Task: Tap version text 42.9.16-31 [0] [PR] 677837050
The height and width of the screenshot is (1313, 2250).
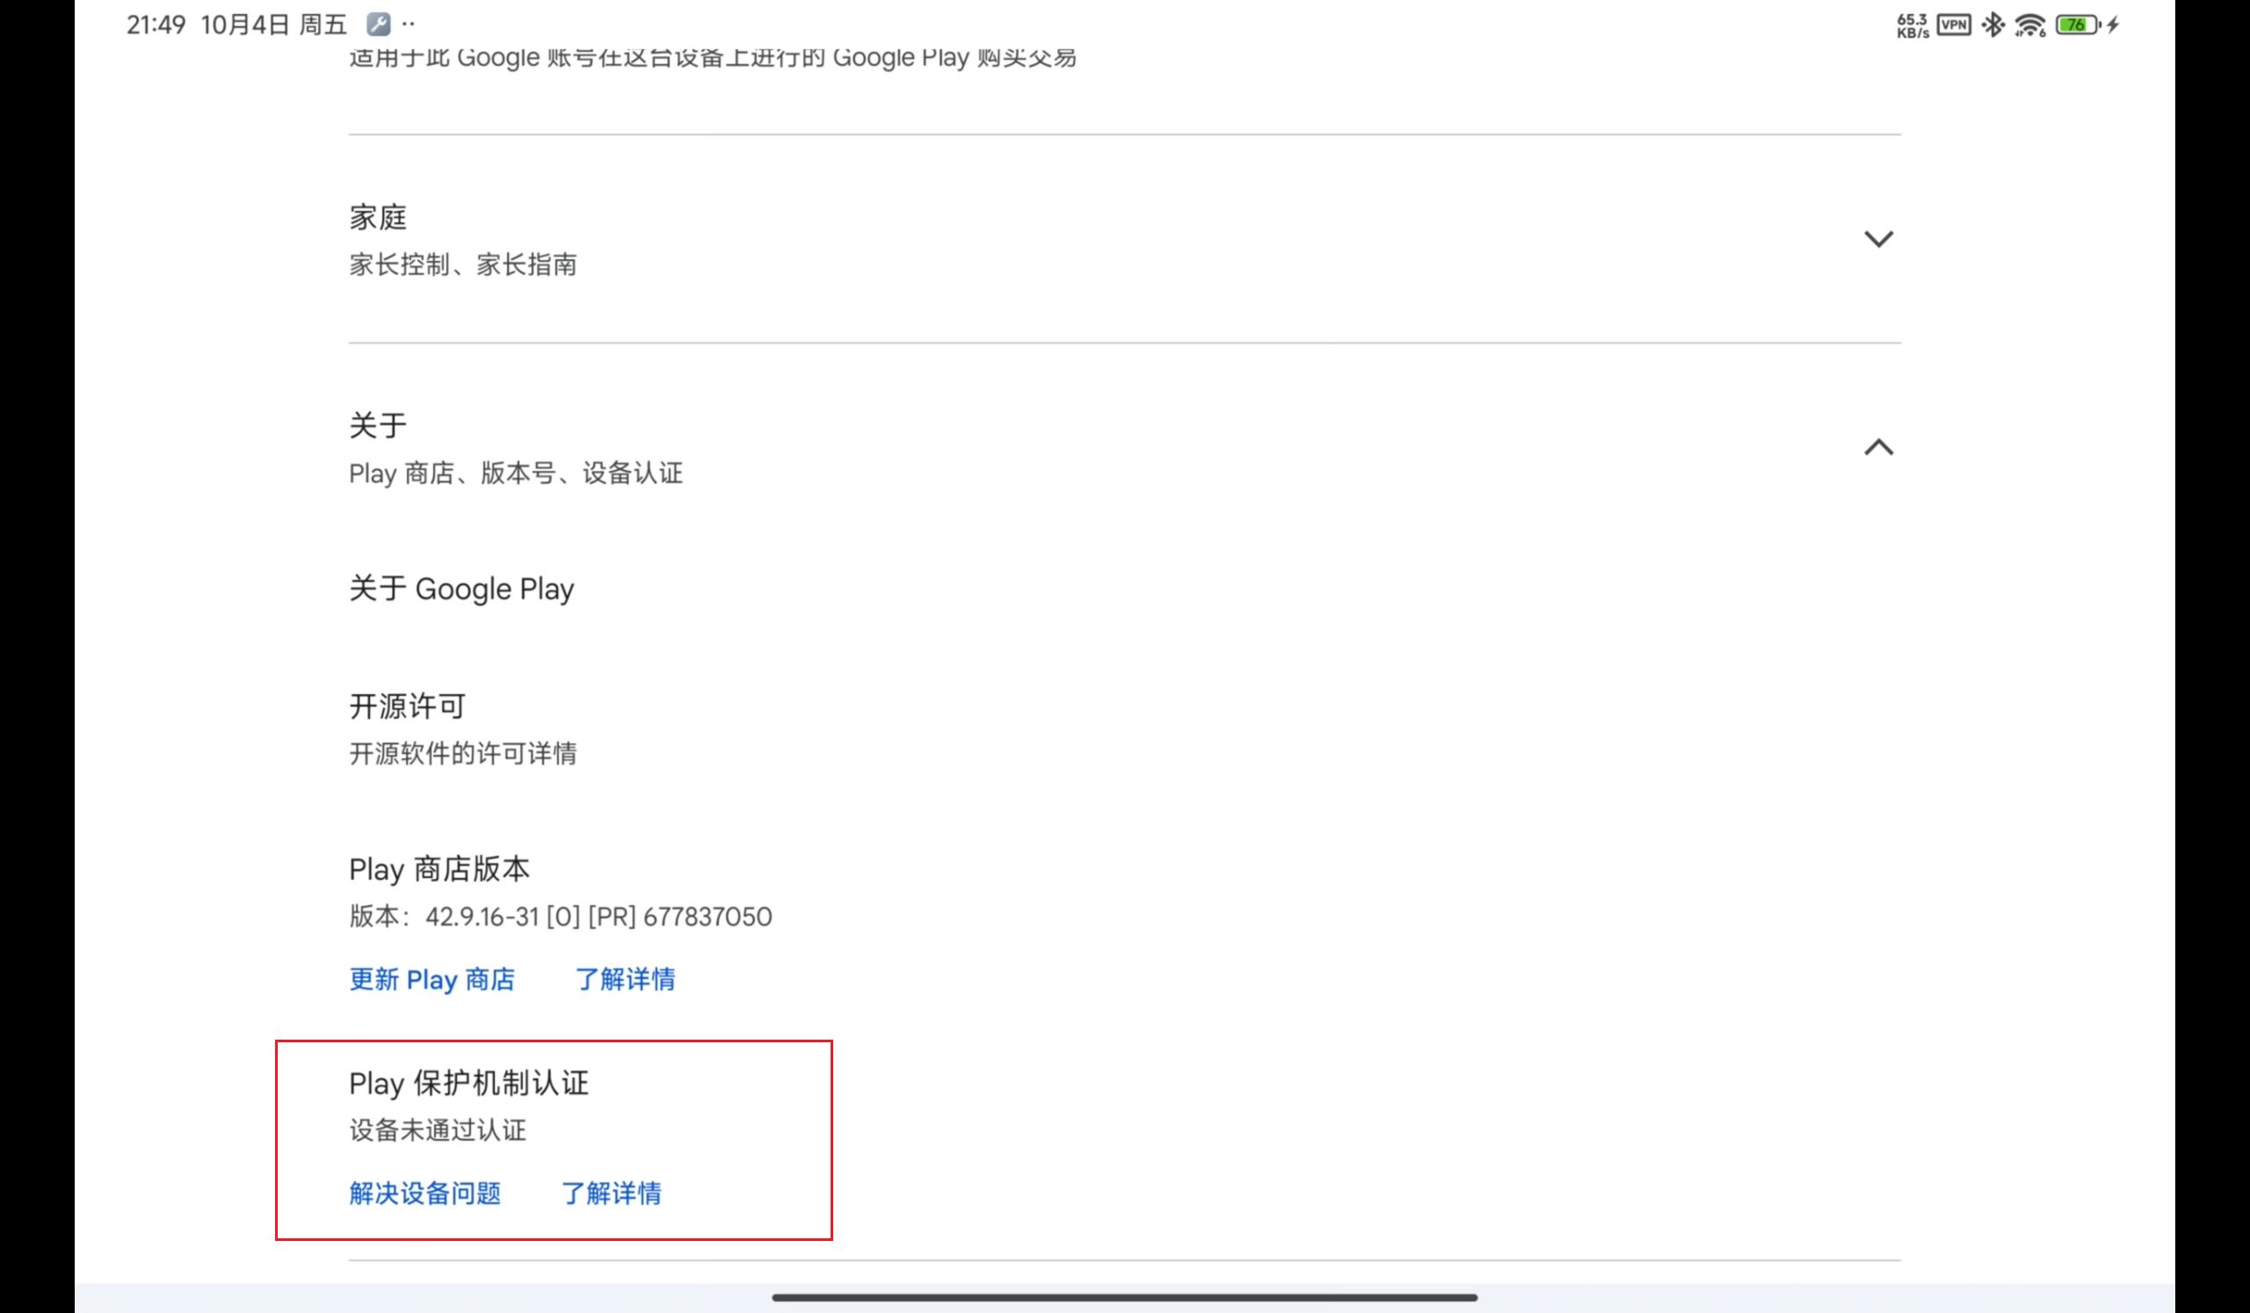Action: coord(599,917)
